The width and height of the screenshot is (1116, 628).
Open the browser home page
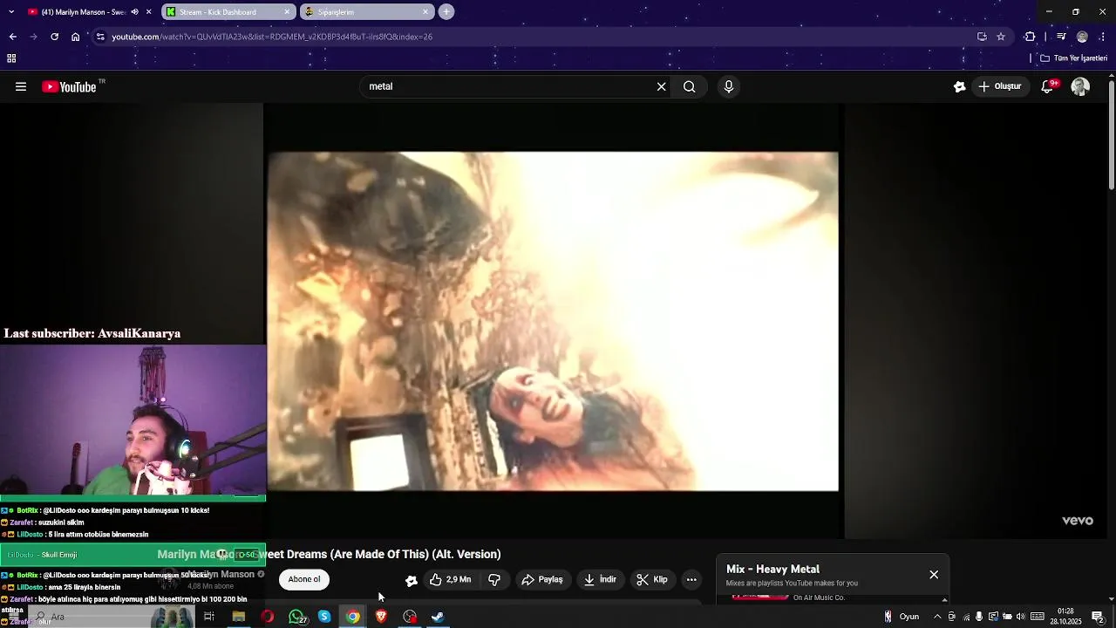click(x=76, y=37)
